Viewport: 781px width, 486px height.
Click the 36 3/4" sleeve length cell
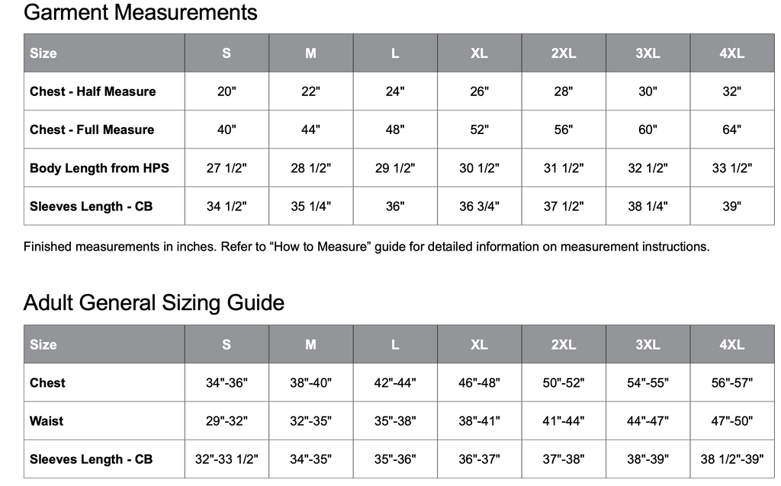tap(479, 206)
